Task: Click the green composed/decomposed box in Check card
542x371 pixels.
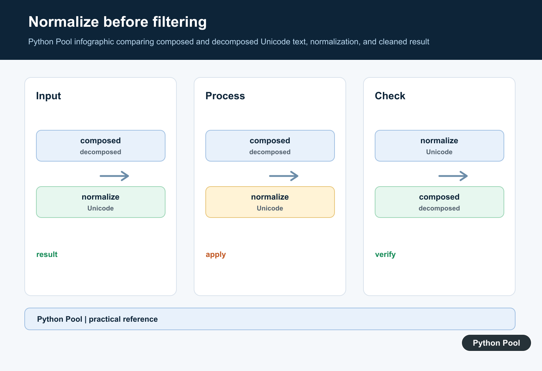Action: [x=439, y=202]
